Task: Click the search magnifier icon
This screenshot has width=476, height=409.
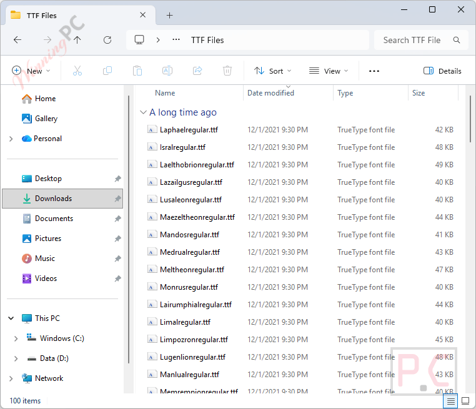Action: coord(456,40)
